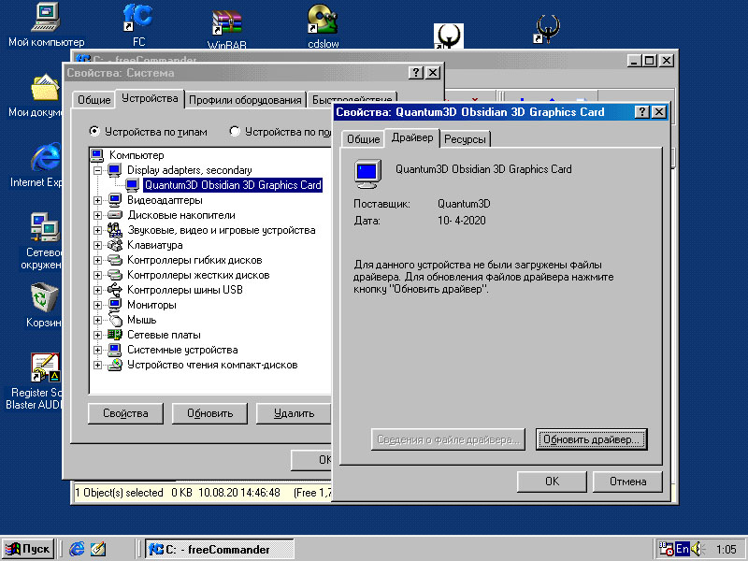Click OK in the Quantum3D properties dialog
The height and width of the screenshot is (561, 748).
pos(552,482)
